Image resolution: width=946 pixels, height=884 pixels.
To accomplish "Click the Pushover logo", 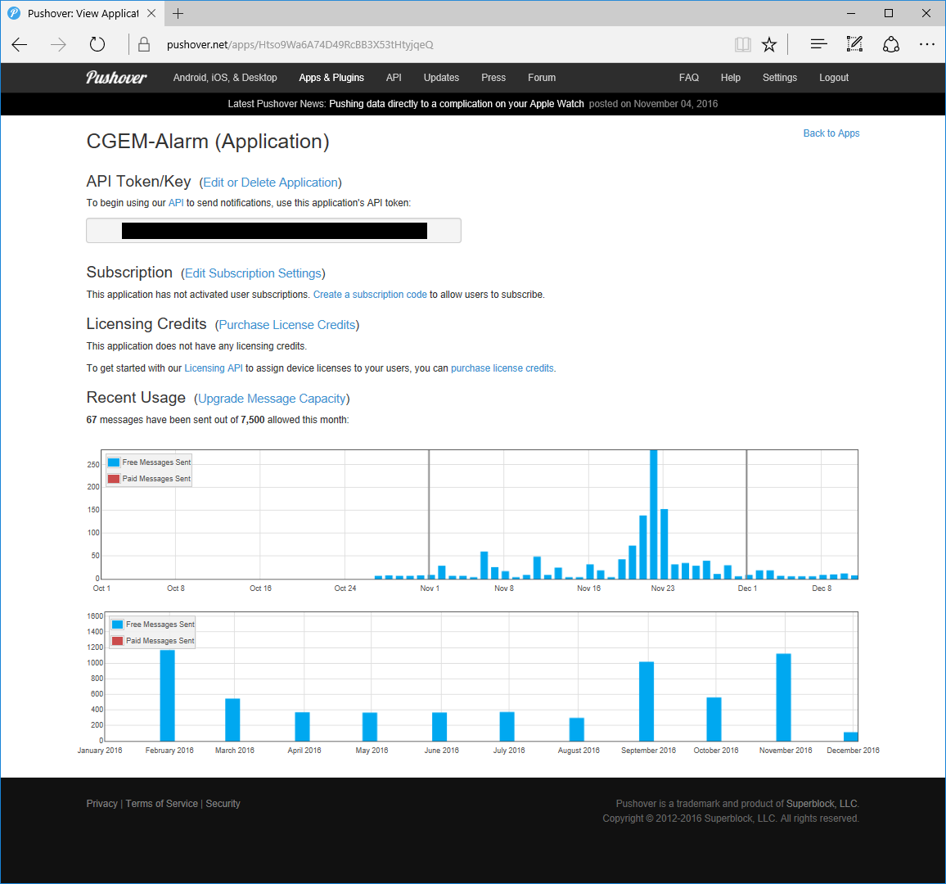I will click(116, 77).
